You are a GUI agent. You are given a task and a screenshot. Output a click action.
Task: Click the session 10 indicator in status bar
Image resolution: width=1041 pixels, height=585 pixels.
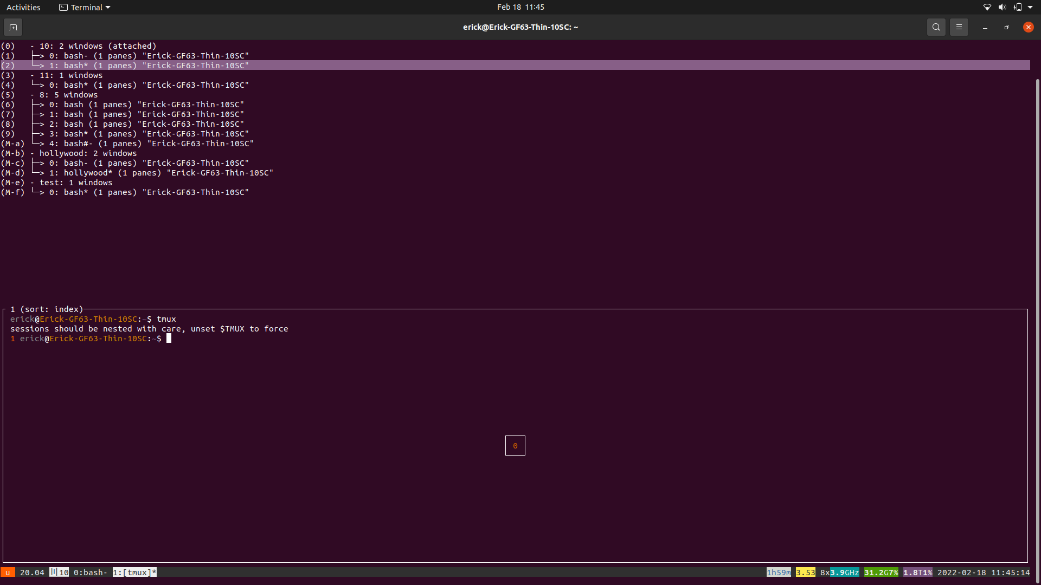(x=59, y=573)
